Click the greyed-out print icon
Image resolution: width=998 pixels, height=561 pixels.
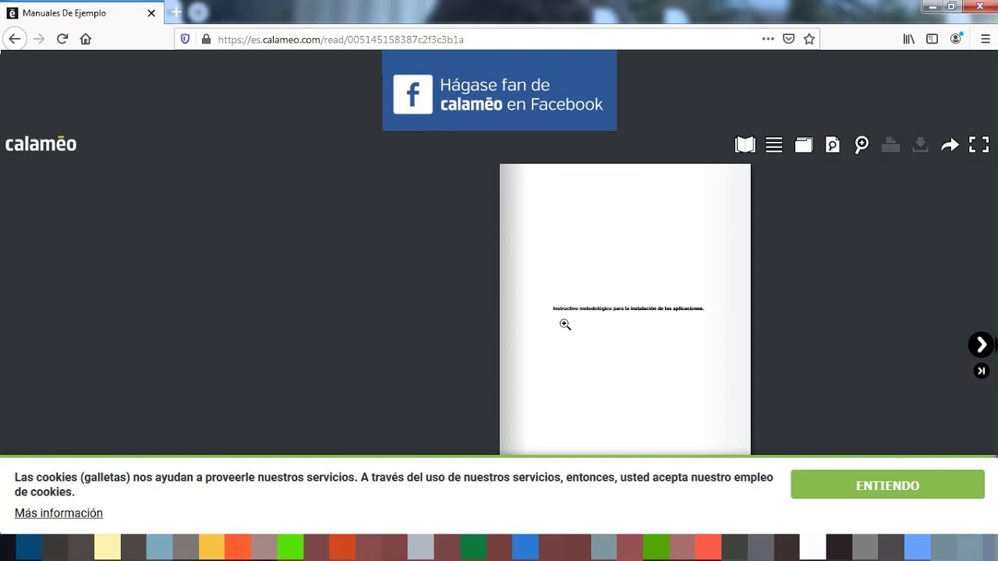coord(891,145)
